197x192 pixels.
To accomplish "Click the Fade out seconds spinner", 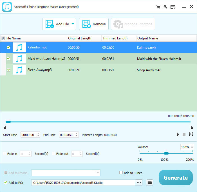I will tap(80, 154).
